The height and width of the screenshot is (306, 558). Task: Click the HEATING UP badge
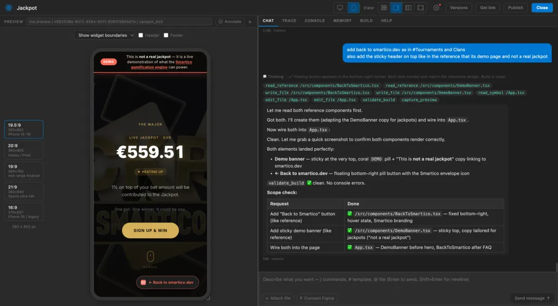[x=150, y=172]
